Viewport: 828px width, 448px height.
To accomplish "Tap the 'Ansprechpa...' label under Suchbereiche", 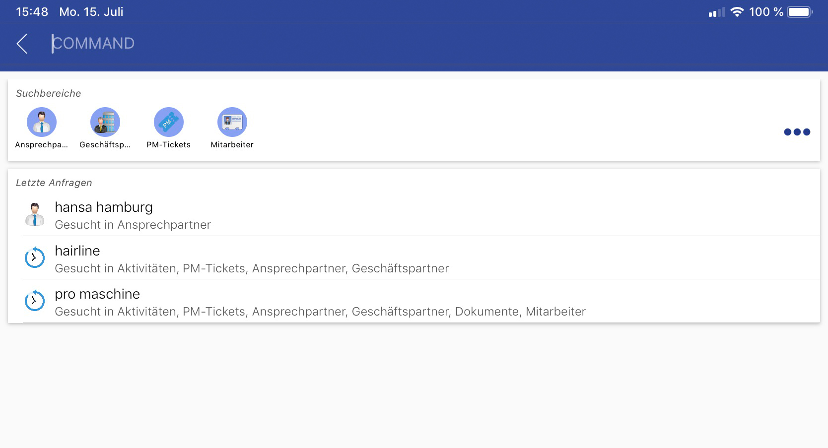I will point(42,145).
